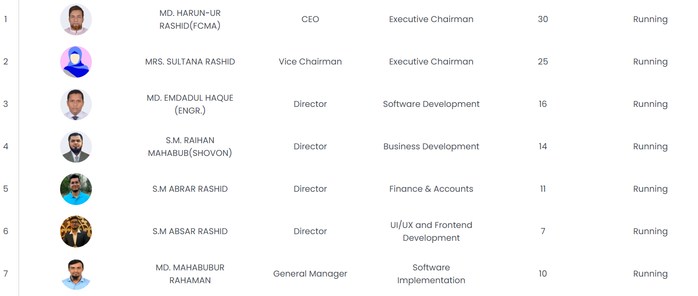698x296 pixels.
Task: Click the CEO designation cell
Action: [x=310, y=19]
